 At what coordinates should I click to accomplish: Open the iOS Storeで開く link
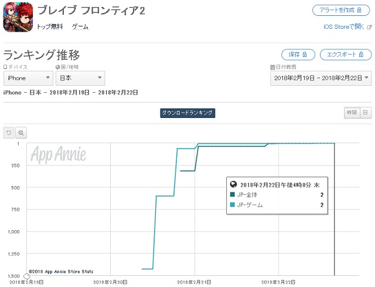(344, 26)
